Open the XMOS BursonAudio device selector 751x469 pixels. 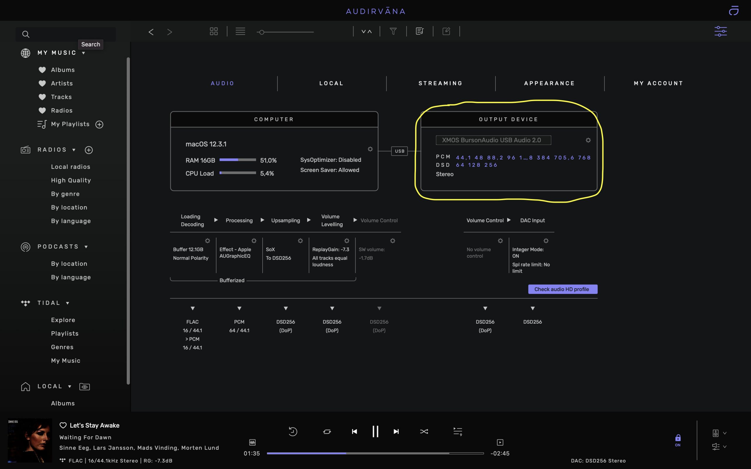(493, 140)
